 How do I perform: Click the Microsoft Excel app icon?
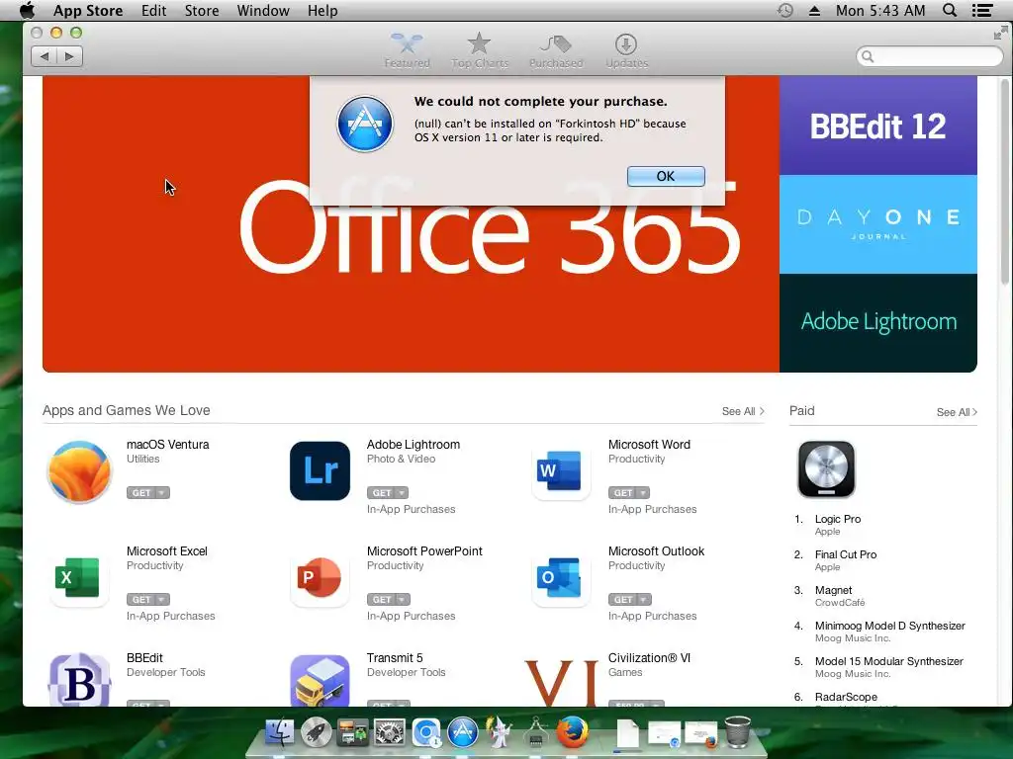point(79,577)
